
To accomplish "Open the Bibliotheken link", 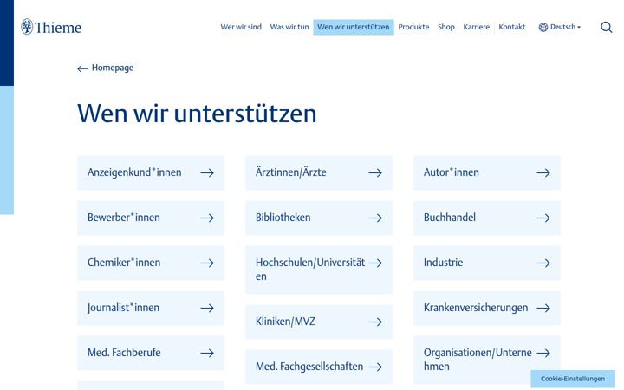I will pyautogui.click(x=319, y=218).
